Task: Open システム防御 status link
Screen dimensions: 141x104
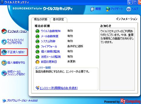Action: coord(48,41)
